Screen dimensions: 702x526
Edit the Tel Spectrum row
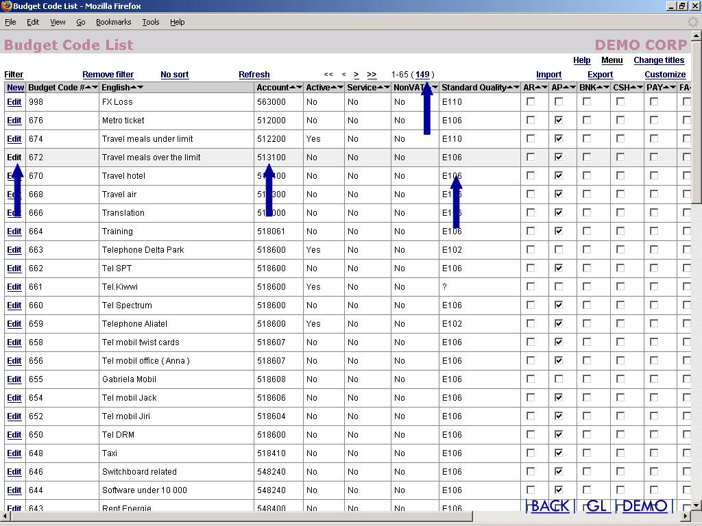pos(14,305)
